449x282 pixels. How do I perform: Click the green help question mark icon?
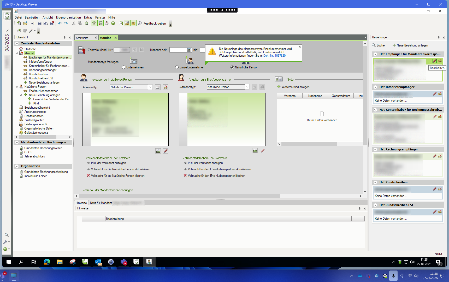click(x=113, y=23)
